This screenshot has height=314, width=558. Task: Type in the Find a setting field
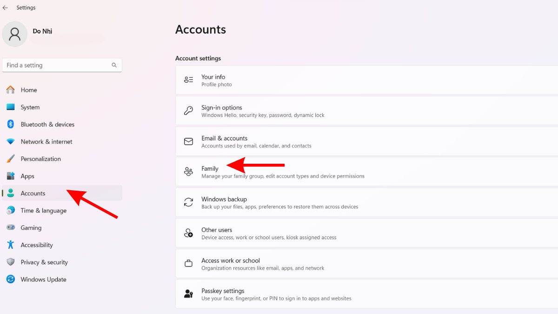coord(56,65)
